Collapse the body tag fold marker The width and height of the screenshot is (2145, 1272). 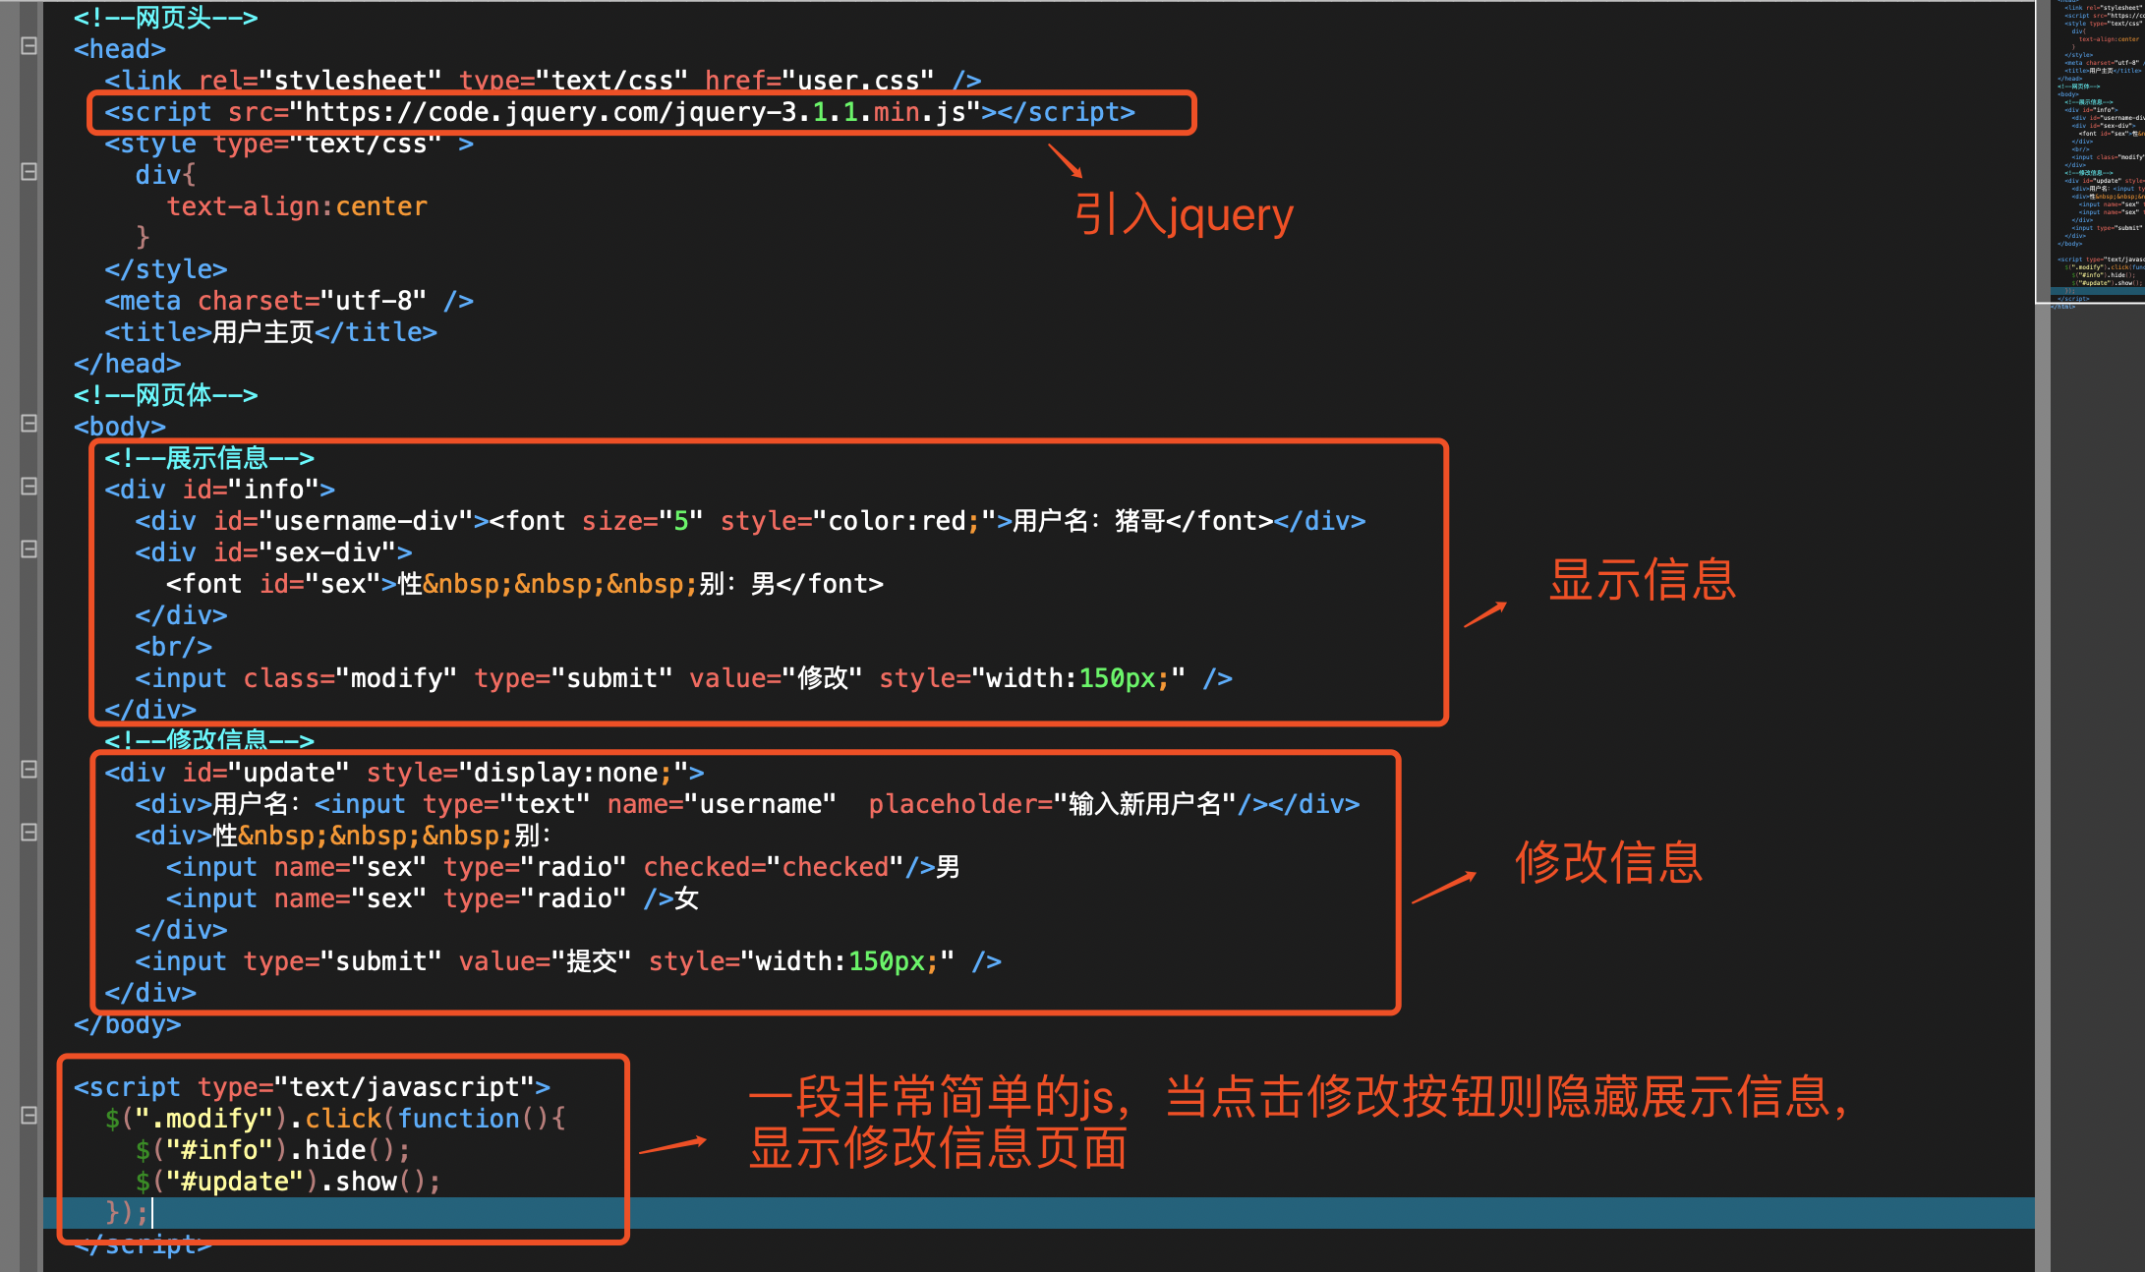tap(29, 424)
